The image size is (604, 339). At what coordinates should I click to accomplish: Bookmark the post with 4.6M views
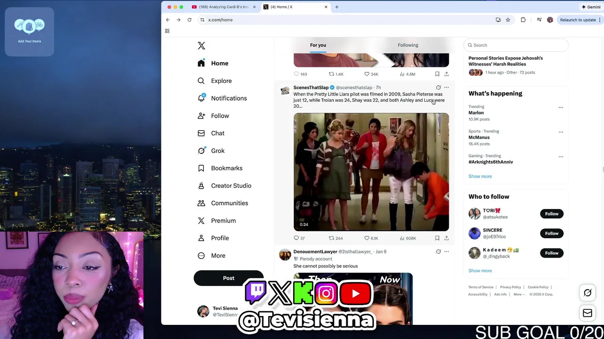pos(437,74)
